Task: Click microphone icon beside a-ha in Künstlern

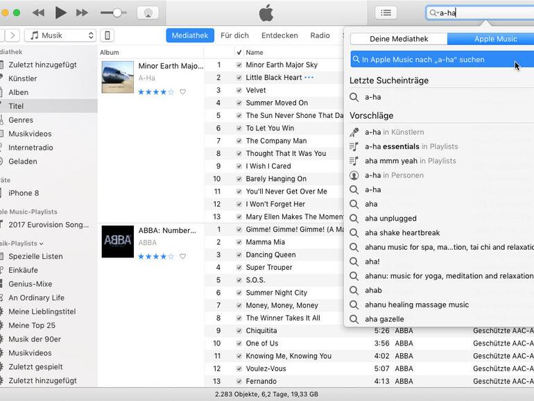Action: tap(354, 133)
